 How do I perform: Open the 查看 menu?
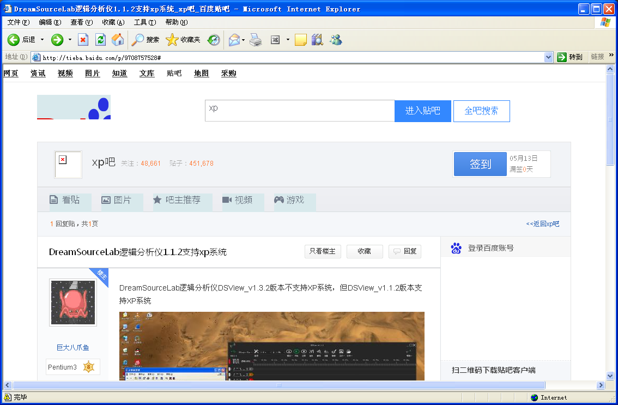(x=82, y=22)
